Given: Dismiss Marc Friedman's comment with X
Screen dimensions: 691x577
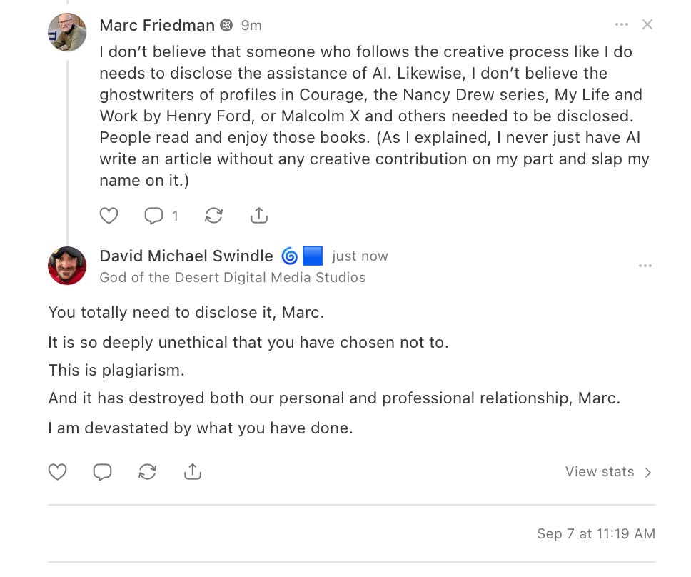Looking at the screenshot, I should pyautogui.click(x=647, y=24).
